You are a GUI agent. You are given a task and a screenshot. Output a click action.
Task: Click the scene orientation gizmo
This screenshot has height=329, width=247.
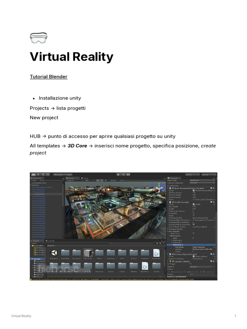click(159, 188)
